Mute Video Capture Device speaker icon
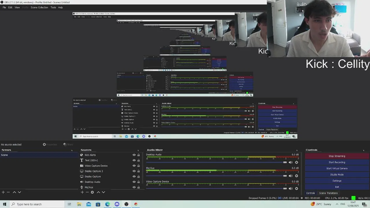Screen dimensions: 370x208 291,188
